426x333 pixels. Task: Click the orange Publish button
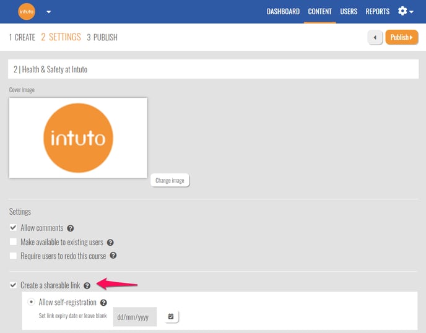tap(402, 37)
